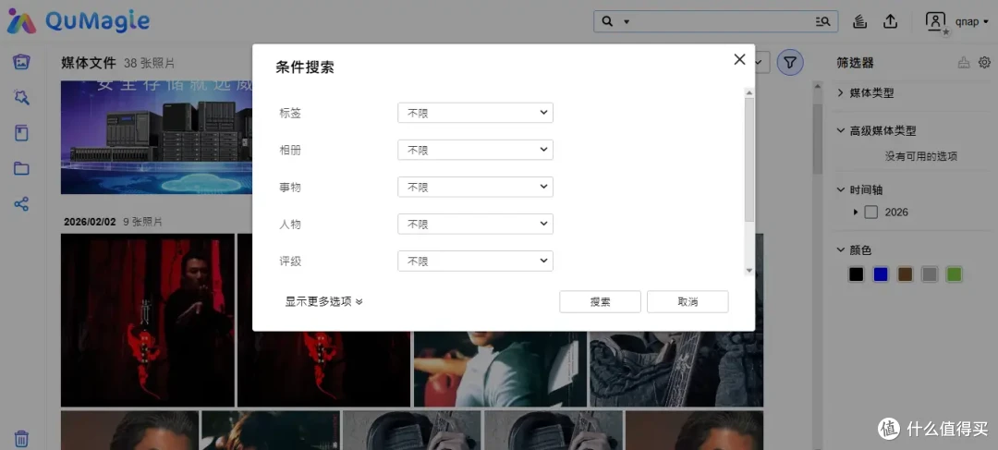
Task: Open the 事物 dropdown
Action: [x=476, y=187]
